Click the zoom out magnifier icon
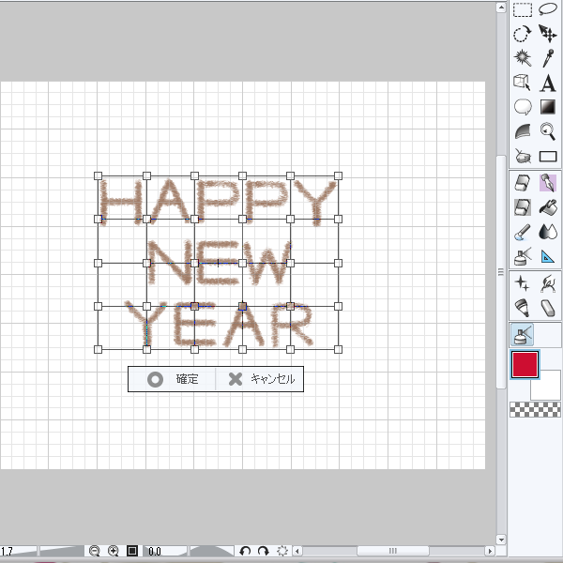The image size is (563, 563). 94,551
